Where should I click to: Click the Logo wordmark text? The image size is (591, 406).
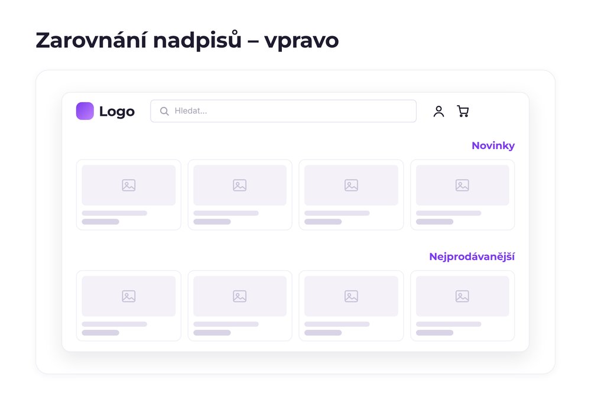pos(117,112)
